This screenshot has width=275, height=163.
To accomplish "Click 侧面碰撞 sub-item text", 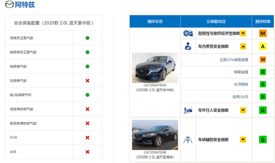I will 241,72.
